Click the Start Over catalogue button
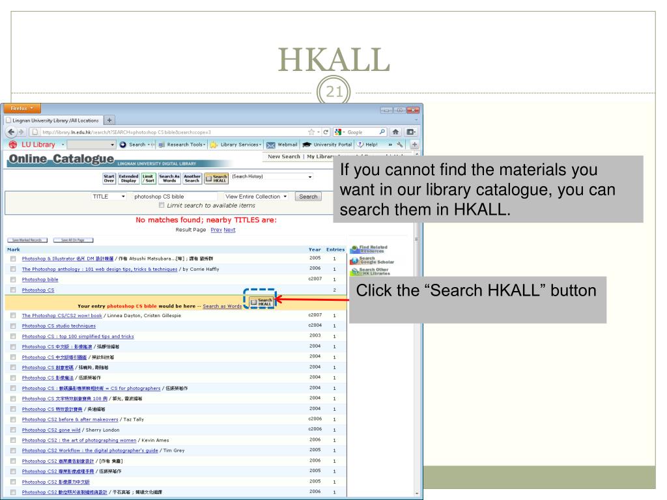The width and height of the screenshot is (667, 500). coord(109,178)
